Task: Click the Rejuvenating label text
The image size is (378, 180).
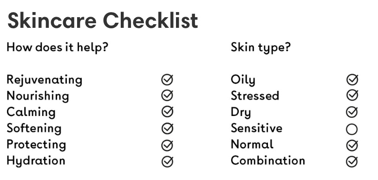Action: (45, 80)
